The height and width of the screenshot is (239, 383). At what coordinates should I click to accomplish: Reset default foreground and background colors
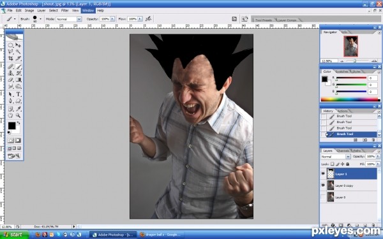click(x=9, y=133)
